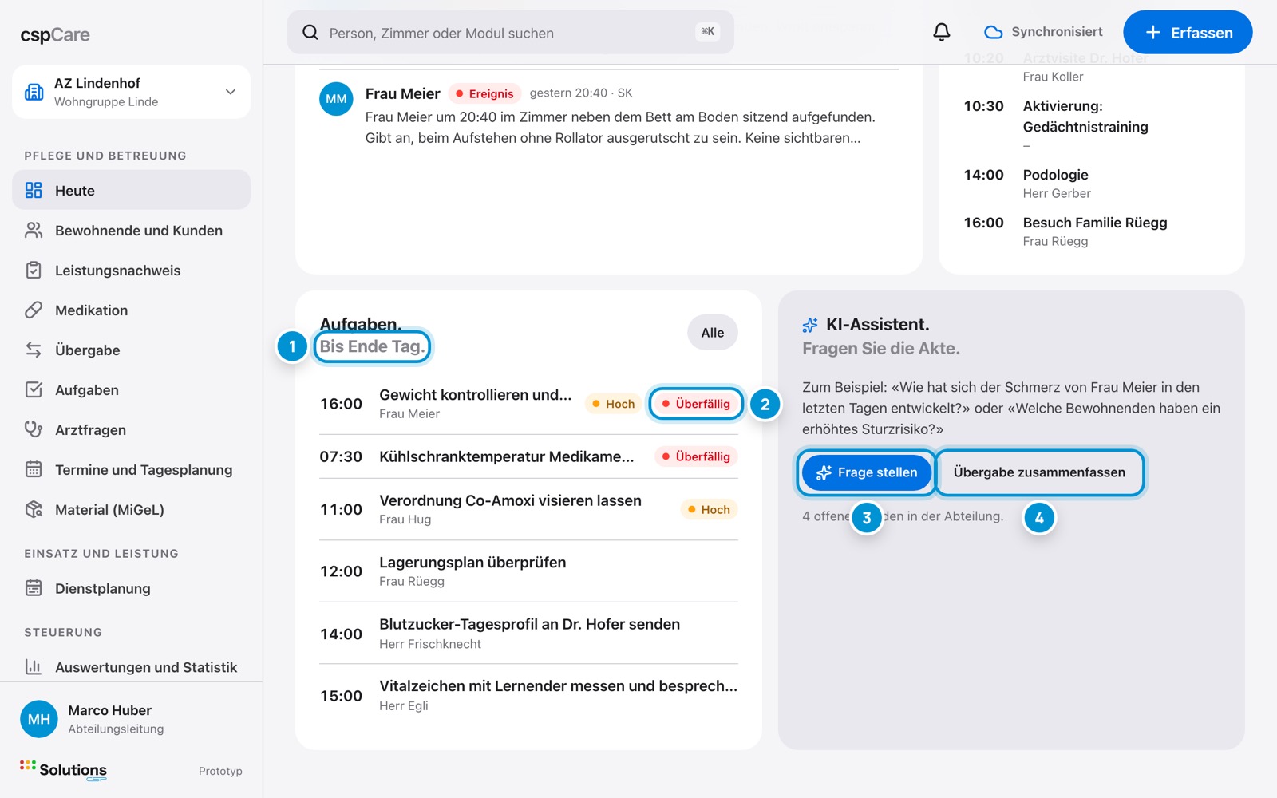This screenshot has height=798, width=1277.
Task: Open task Vitalzeichen mit Lernender messen
Action: pos(528,695)
